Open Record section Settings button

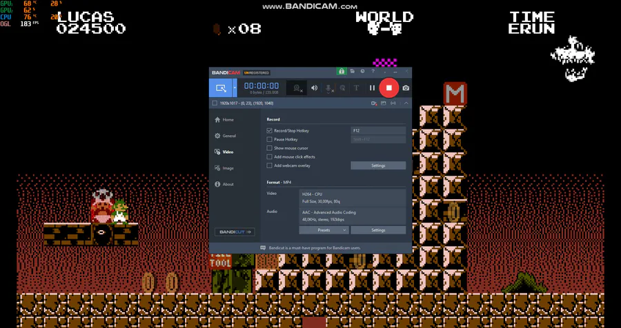[378, 165]
